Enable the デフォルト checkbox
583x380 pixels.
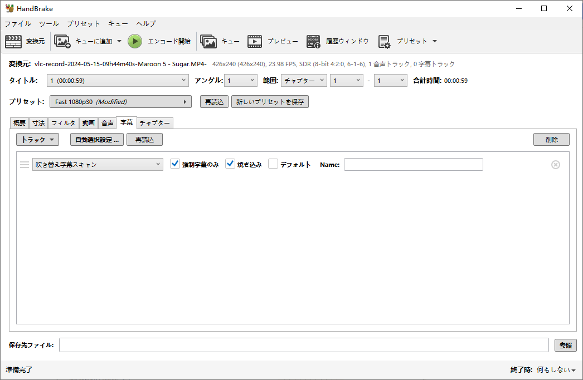pos(273,164)
